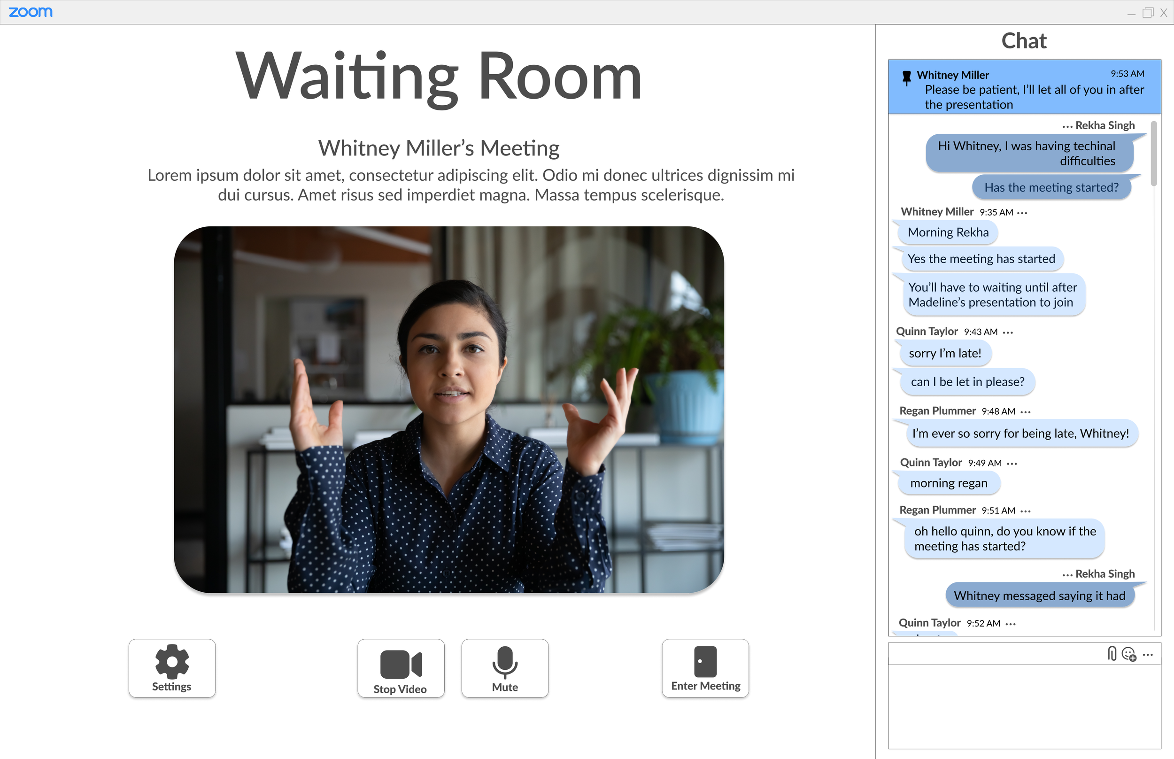Attach a file with the paperclip icon
1174x759 pixels.
point(1112,654)
